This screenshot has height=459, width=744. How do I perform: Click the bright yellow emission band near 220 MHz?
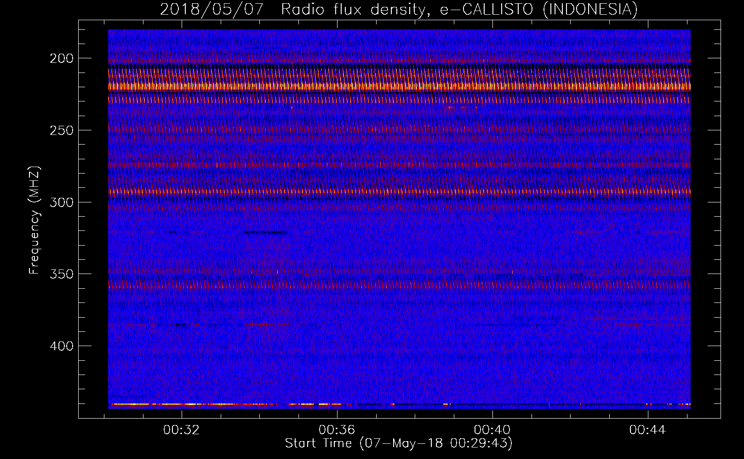tap(399, 86)
